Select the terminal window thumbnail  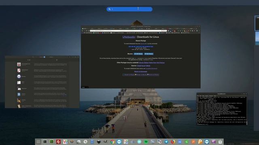(x=222, y=109)
